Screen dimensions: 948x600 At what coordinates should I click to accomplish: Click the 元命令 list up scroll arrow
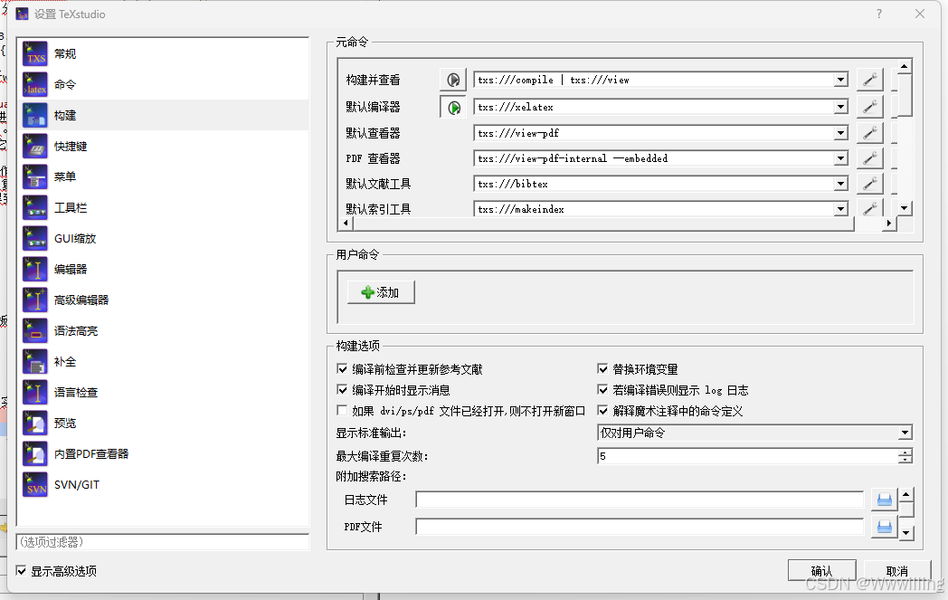click(904, 66)
